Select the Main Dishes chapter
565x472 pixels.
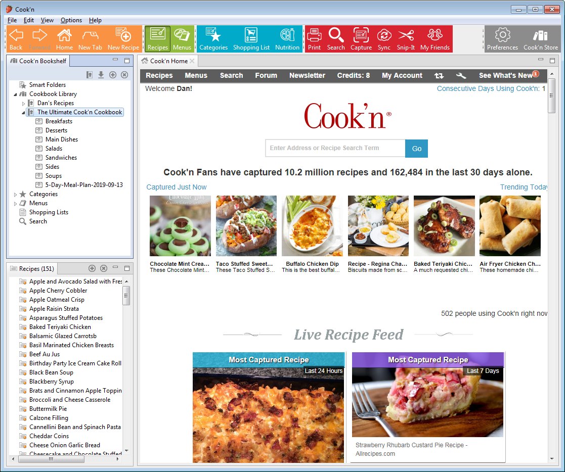coord(62,139)
